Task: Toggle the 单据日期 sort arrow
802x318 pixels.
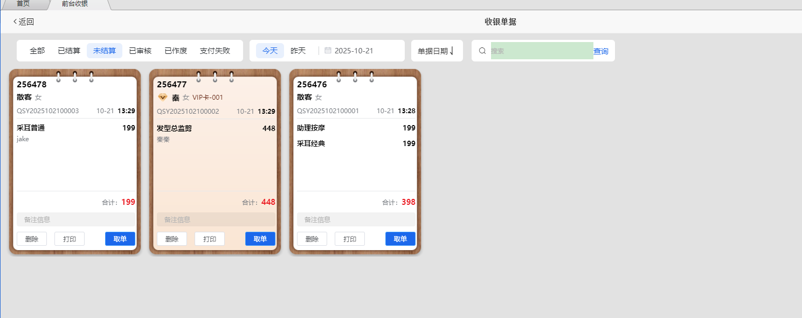Action: [x=452, y=51]
